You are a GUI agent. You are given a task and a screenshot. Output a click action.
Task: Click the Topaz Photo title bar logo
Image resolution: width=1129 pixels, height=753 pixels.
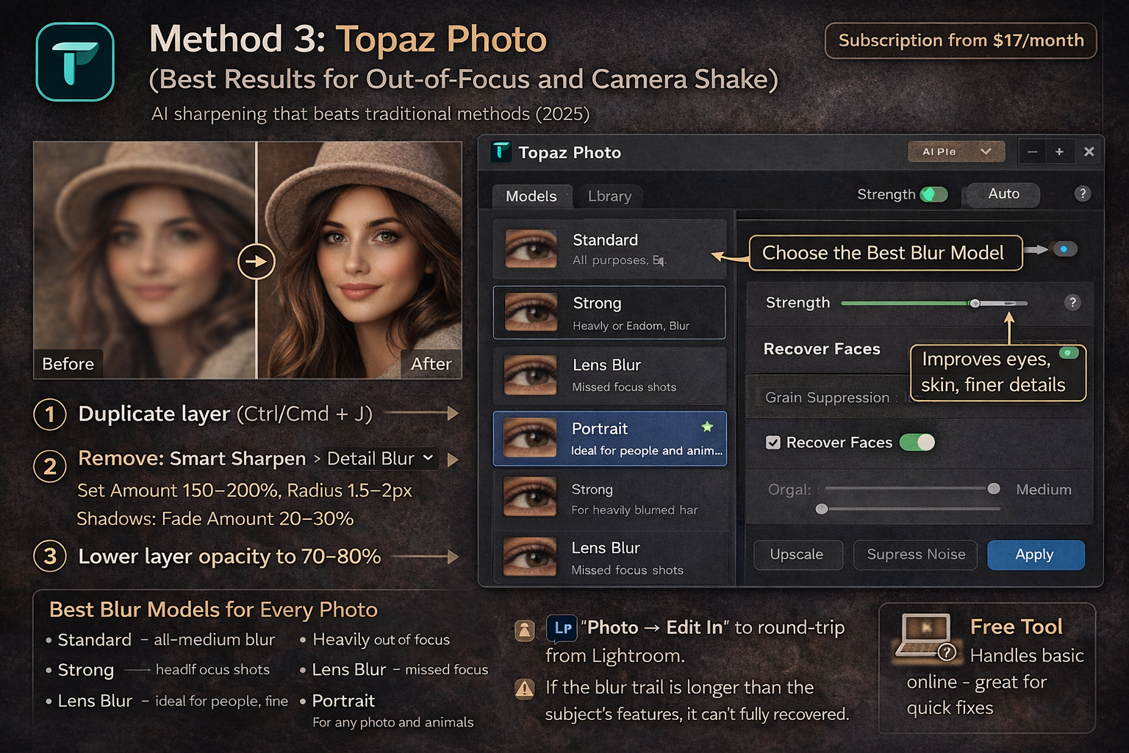[x=501, y=151]
